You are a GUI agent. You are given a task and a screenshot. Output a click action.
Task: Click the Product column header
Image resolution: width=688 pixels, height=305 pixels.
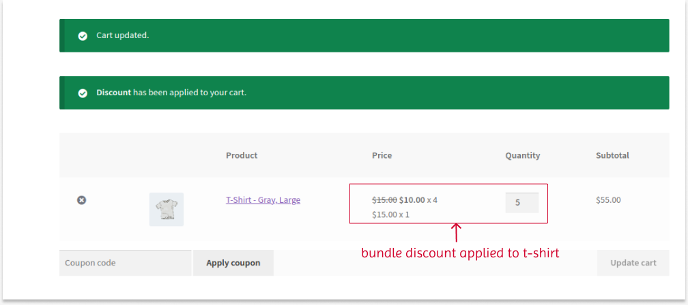pos(242,155)
